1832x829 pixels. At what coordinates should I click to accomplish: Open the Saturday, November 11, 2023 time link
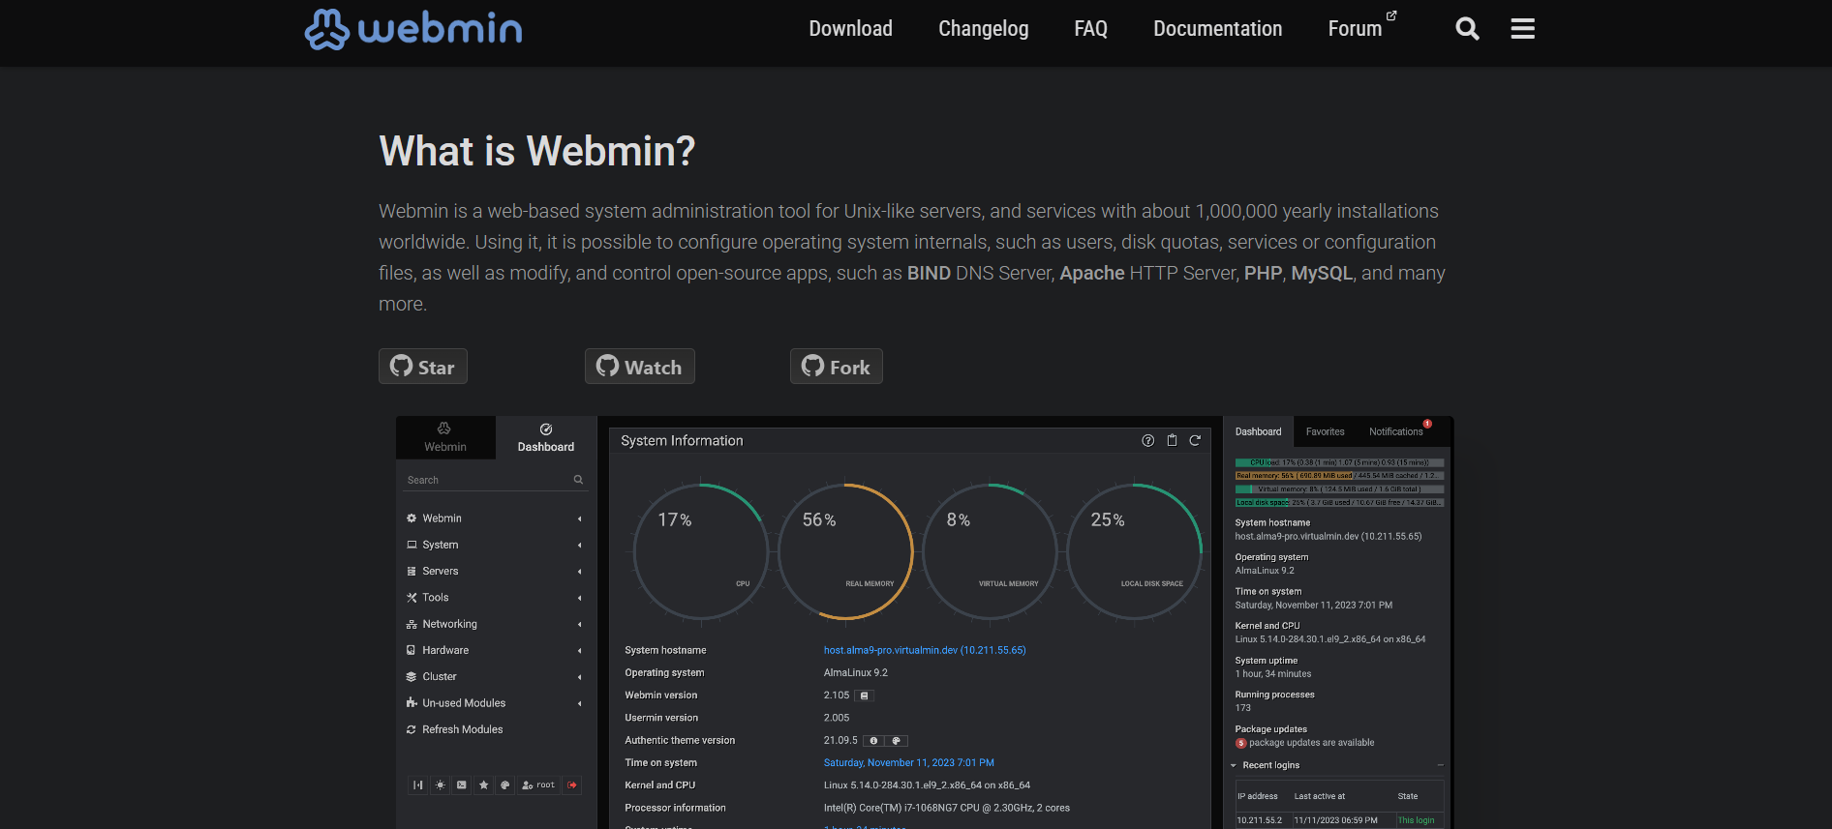pos(908,763)
